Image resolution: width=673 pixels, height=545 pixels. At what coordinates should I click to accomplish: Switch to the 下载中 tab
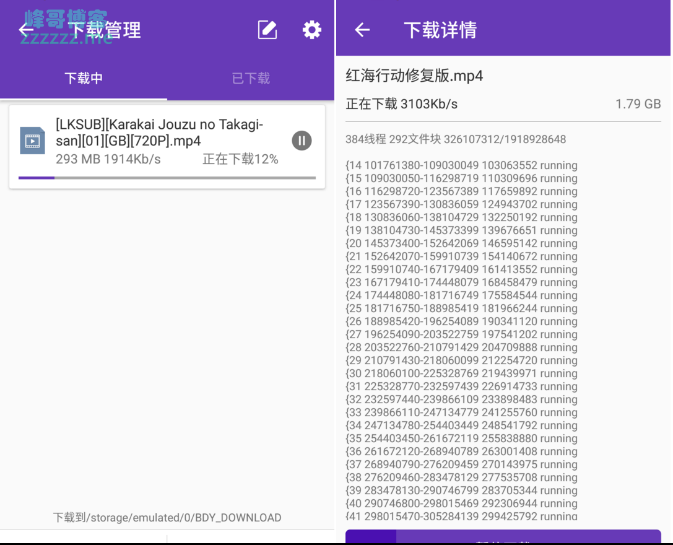click(x=84, y=79)
